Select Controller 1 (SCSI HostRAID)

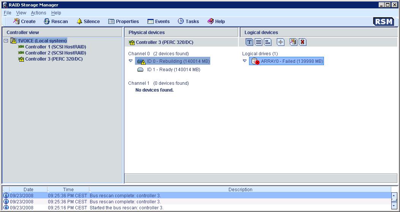click(56, 47)
